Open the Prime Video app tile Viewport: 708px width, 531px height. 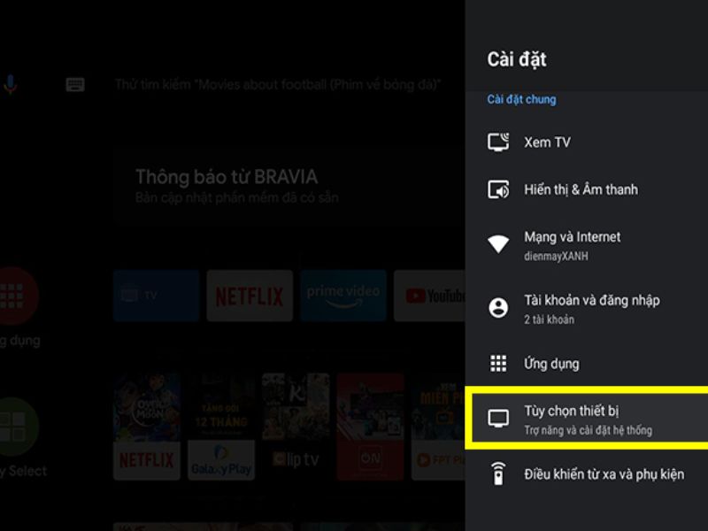click(x=342, y=296)
